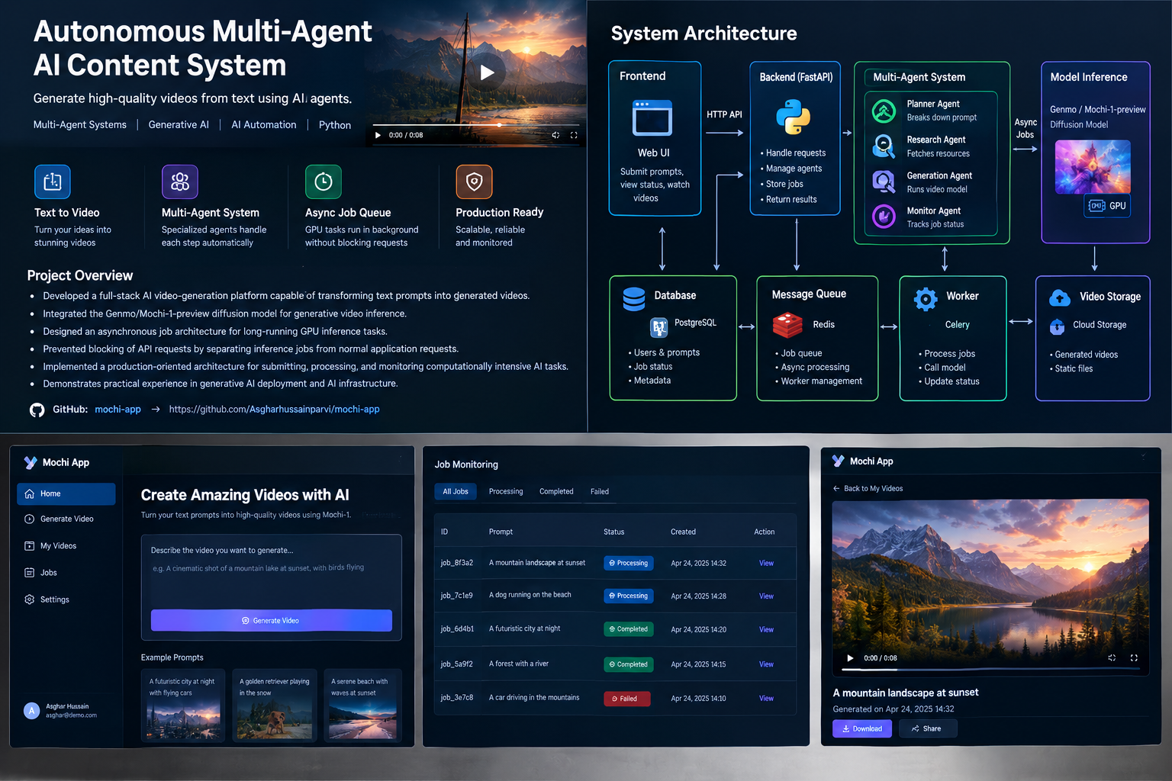Seek the mountain landscape video progress bar

(x=990, y=670)
